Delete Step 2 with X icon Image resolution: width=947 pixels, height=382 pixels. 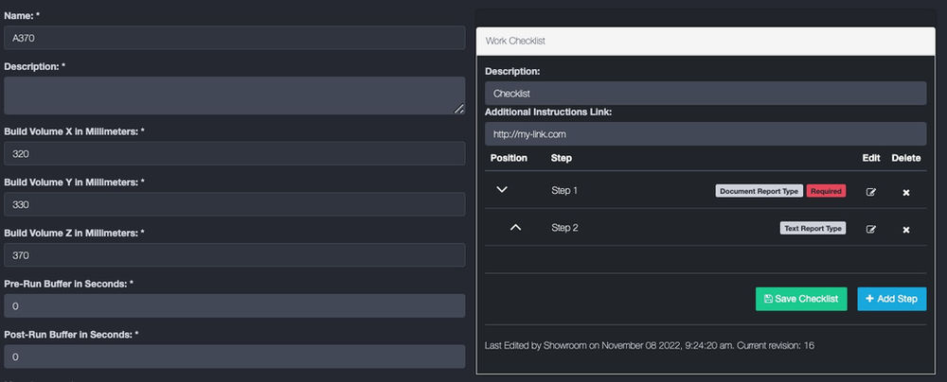click(905, 229)
